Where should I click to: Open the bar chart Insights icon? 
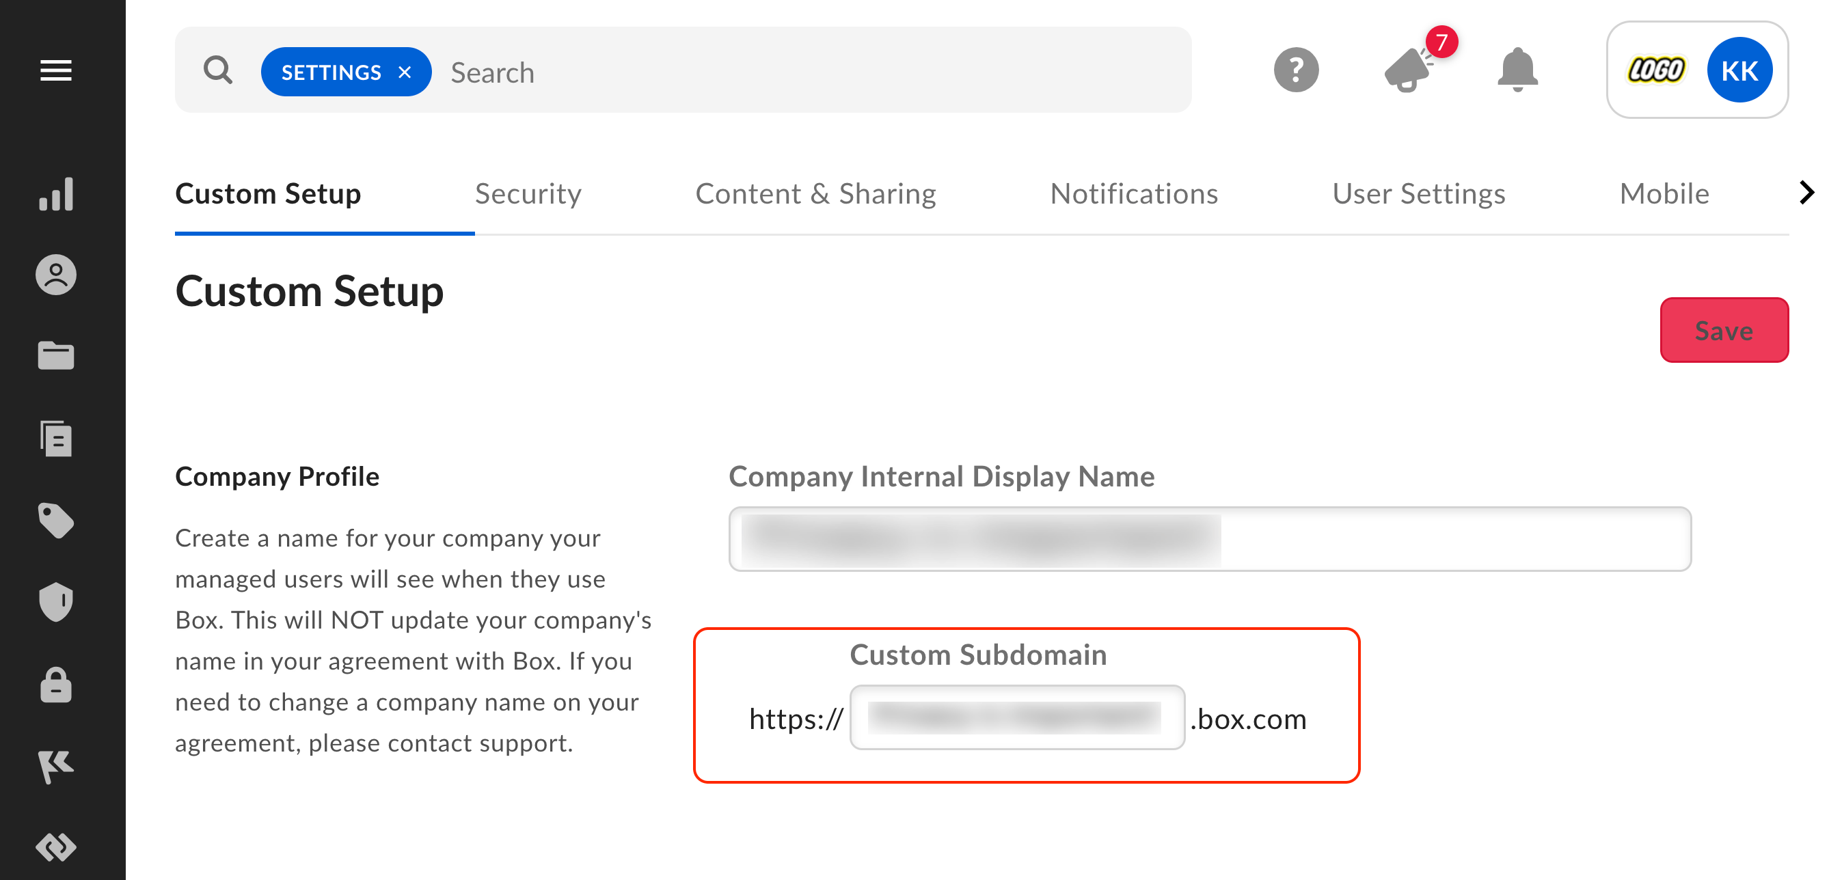point(55,194)
